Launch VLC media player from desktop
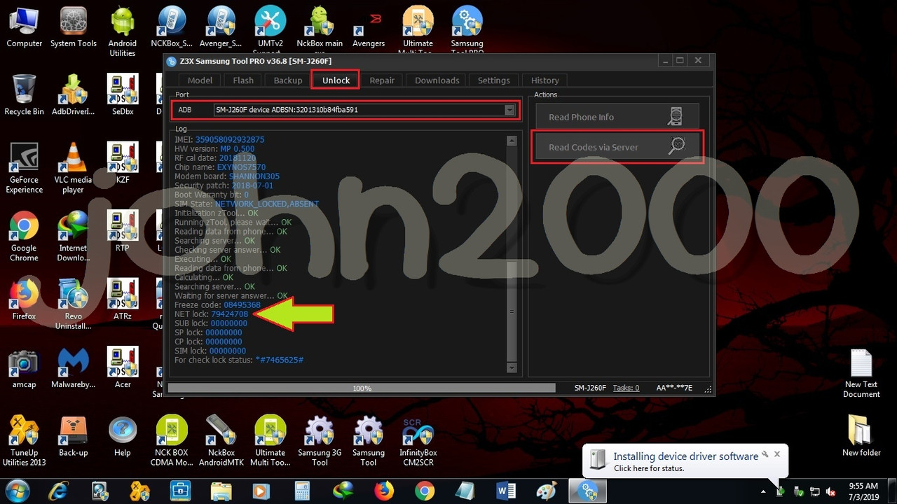The height and width of the screenshot is (504, 897). coord(73,168)
